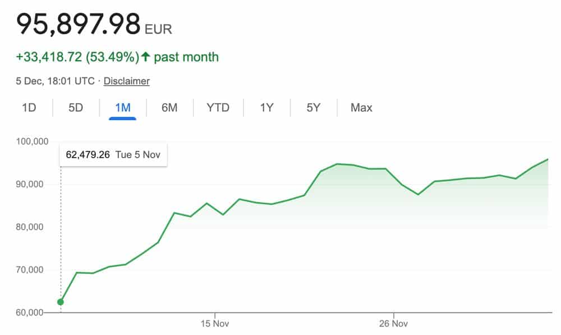Select the 5D range tab
561x335 pixels.
click(76, 108)
